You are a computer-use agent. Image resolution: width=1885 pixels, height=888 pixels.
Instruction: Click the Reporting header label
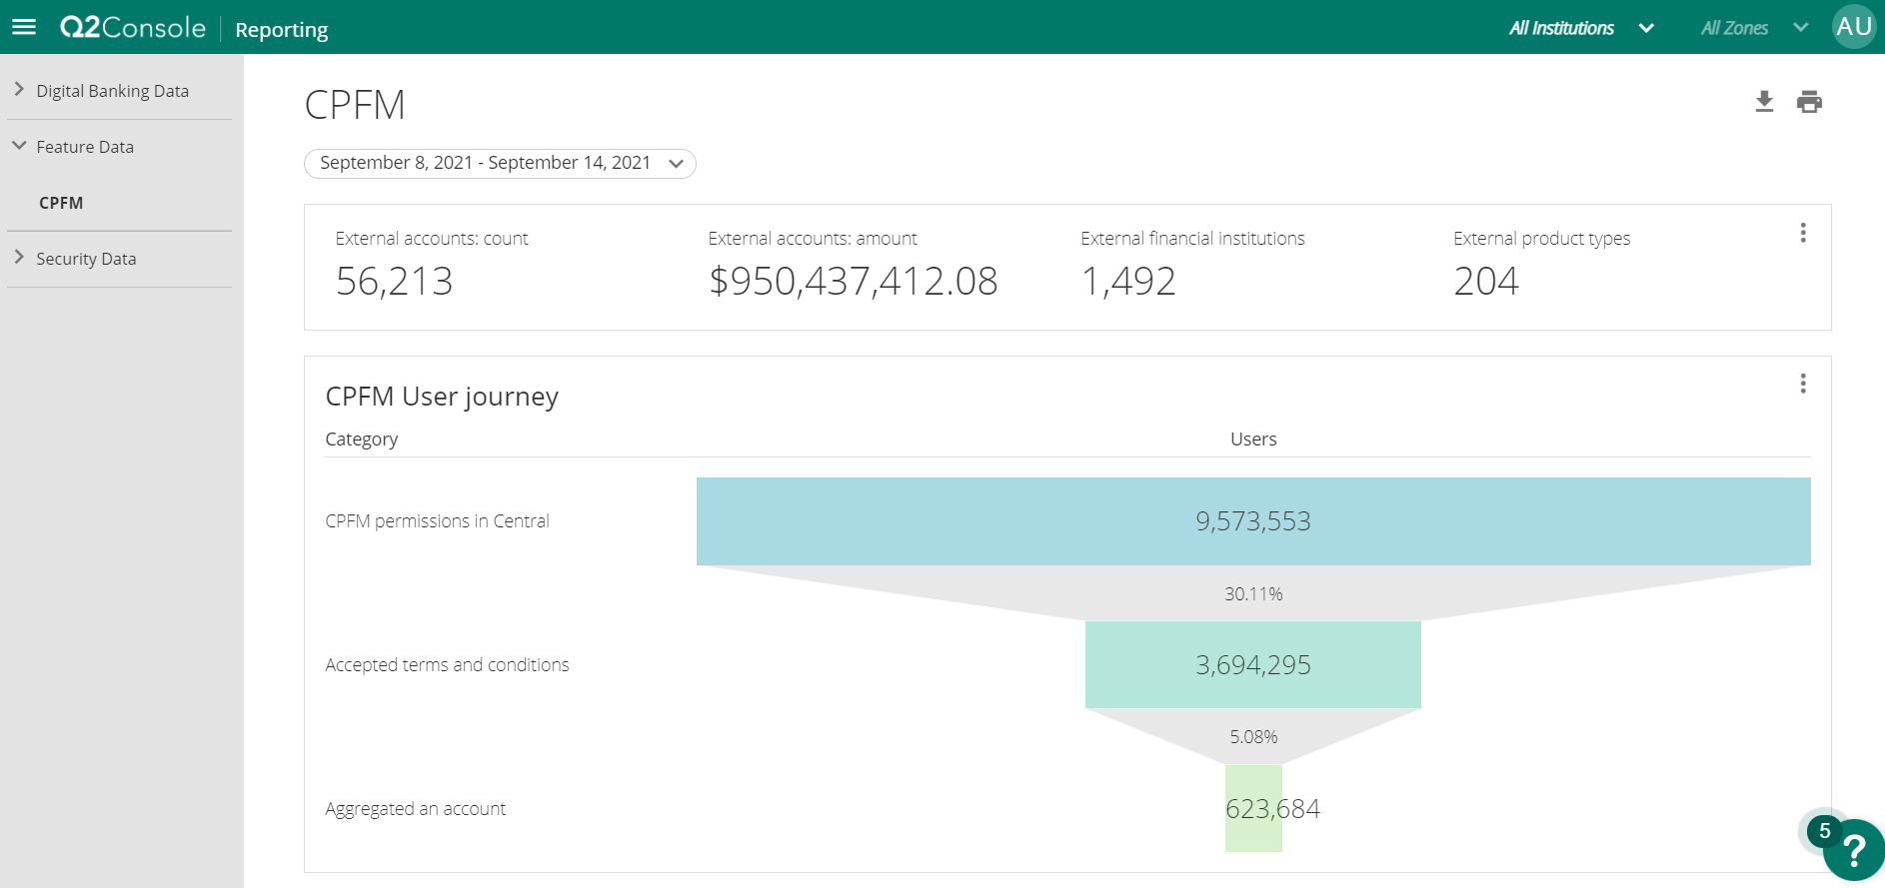coord(282,30)
